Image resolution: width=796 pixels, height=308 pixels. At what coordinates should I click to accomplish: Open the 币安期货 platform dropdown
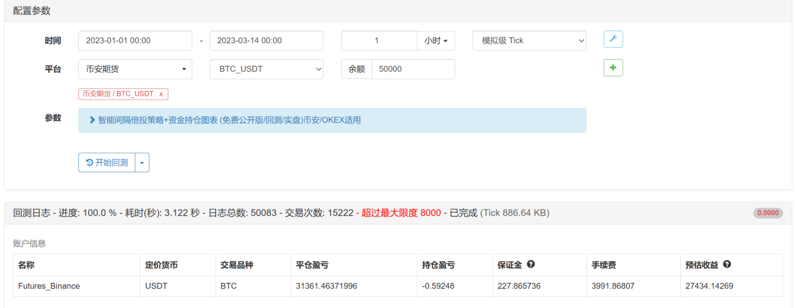click(135, 69)
